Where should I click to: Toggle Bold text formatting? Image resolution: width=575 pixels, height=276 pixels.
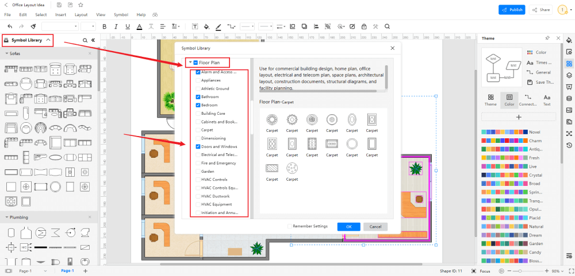104,26
